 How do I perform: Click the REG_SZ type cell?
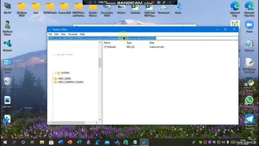(x=130, y=47)
